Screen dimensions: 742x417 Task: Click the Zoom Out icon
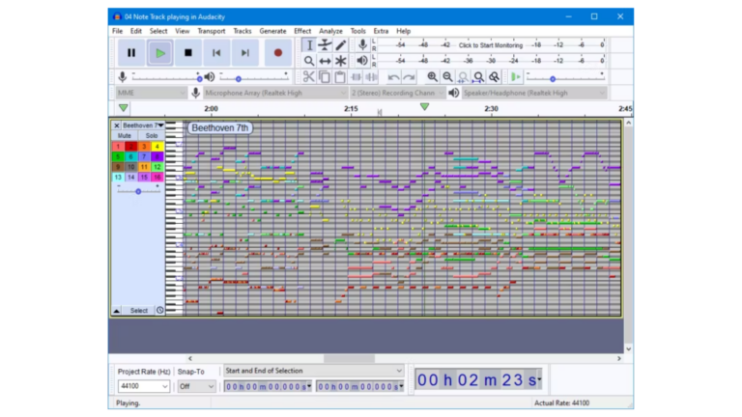point(447,76)
